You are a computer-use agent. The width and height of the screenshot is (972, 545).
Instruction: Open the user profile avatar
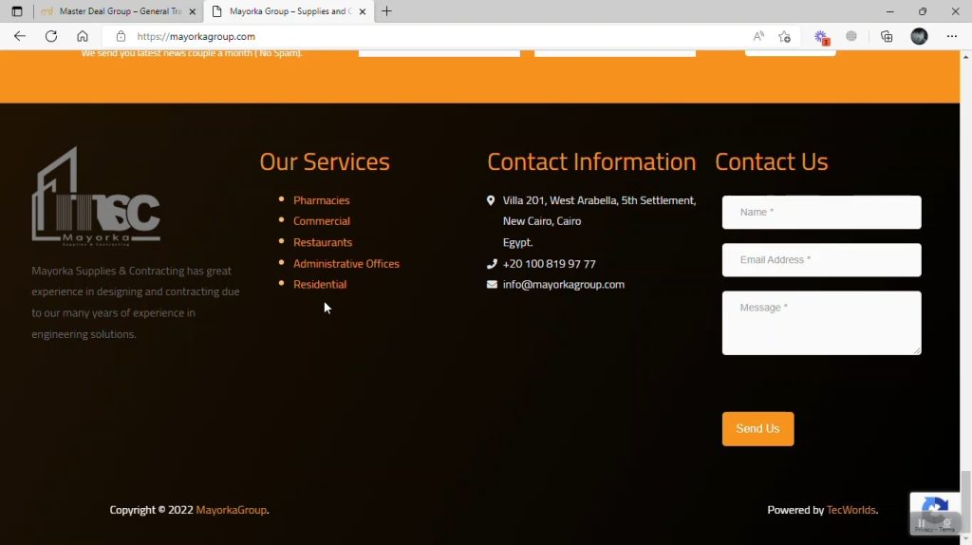pyautogui.click(x=919, y=36)
